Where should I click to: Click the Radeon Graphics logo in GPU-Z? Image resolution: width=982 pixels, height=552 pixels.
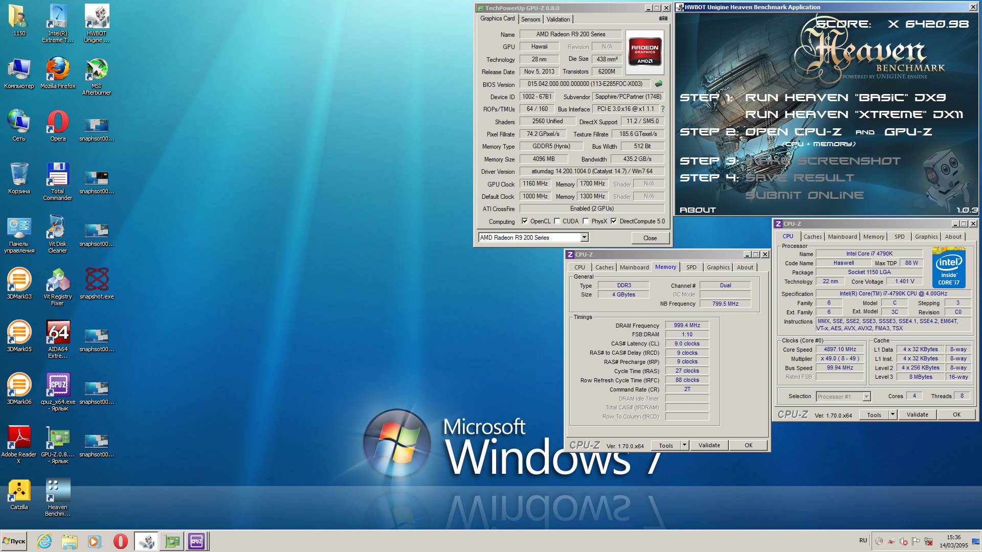coord(644,52)
